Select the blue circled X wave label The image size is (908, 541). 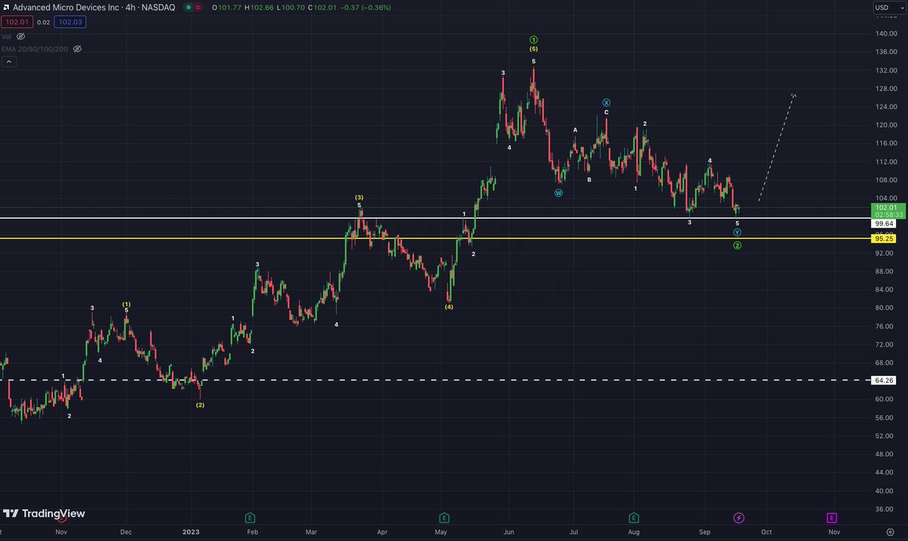tap(607, 102)
